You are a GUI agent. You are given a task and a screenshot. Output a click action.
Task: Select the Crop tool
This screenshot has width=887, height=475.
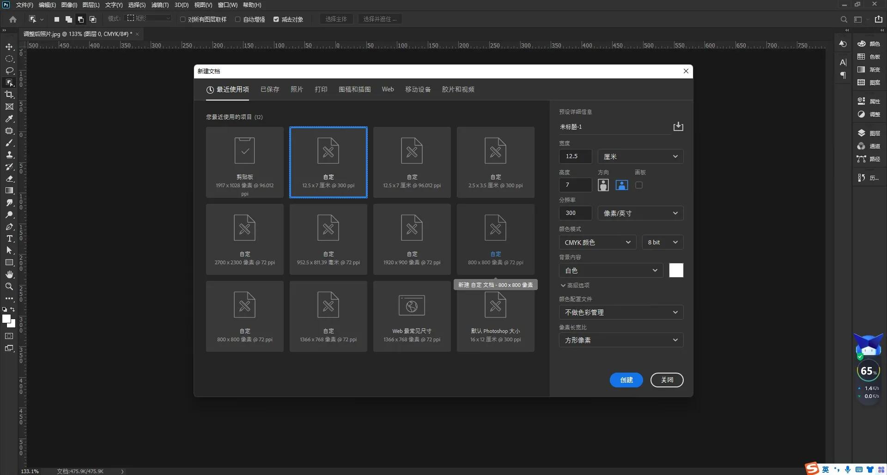[x=9, y=95]
